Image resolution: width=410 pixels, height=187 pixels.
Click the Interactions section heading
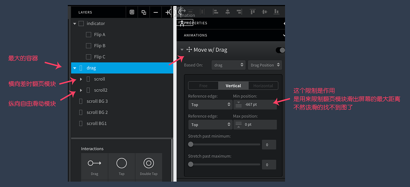(92, 149)
